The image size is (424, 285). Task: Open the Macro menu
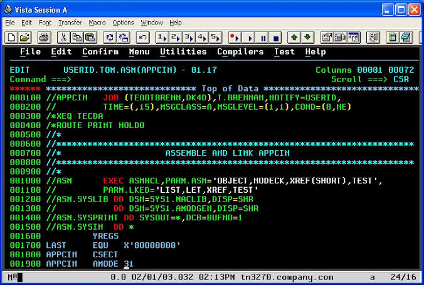tap(97, 23)
